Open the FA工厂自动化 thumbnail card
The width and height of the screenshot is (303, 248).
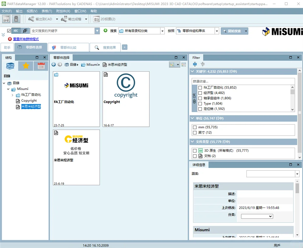click(76, 99)
